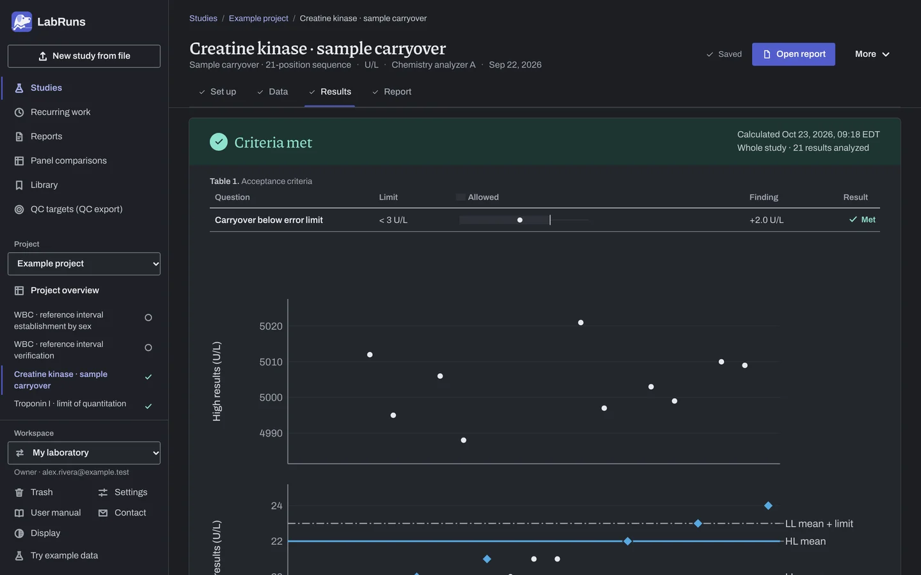Switch to the Set up tab
This screenshot has height=575, width=921.
217,92
